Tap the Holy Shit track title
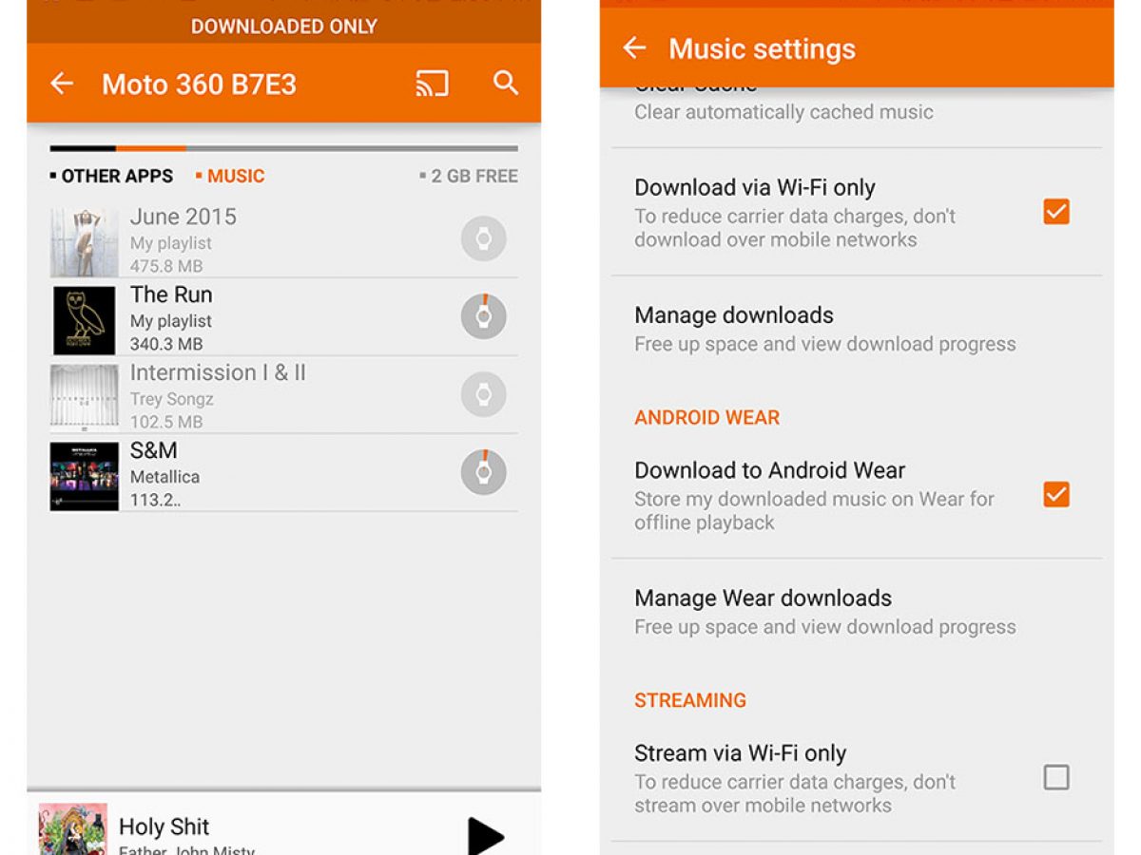The width and height of the screenshot is (1141, 855). 164,826
